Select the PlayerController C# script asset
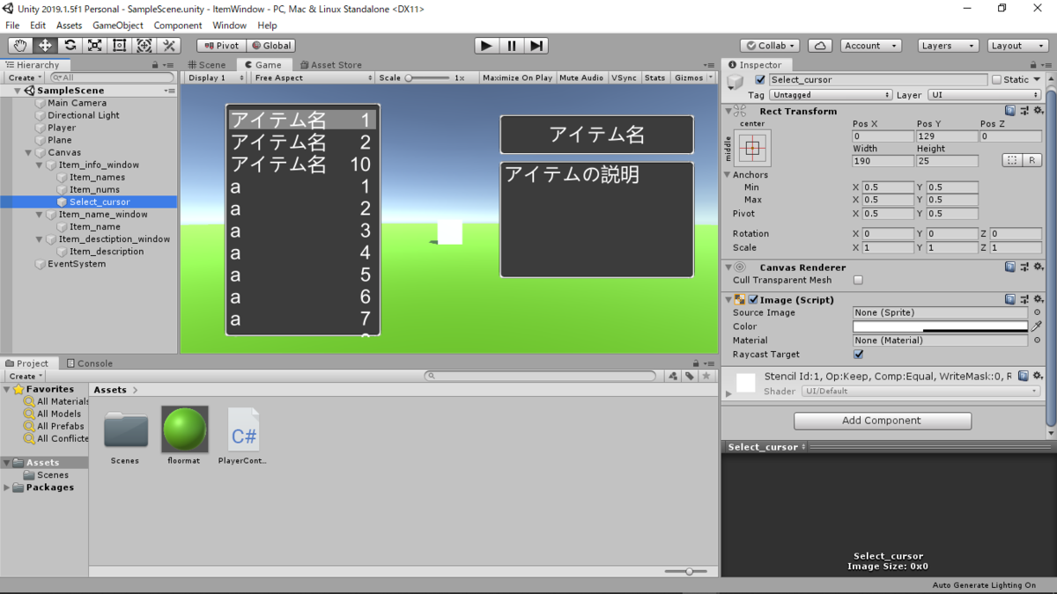The width and height of the screenshot is (1057, 594). (x=243, y=435)
